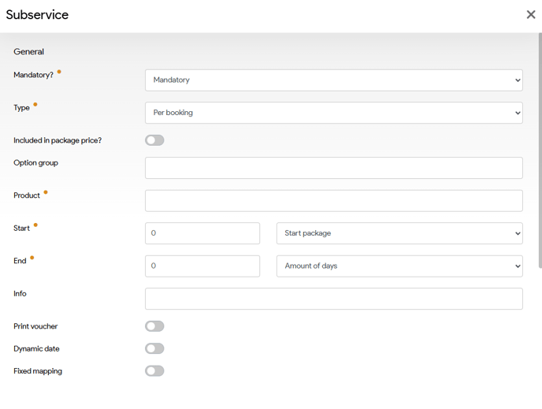Click the Product input field
Viewport: 542px width, 409px height.
coord(333,200)
